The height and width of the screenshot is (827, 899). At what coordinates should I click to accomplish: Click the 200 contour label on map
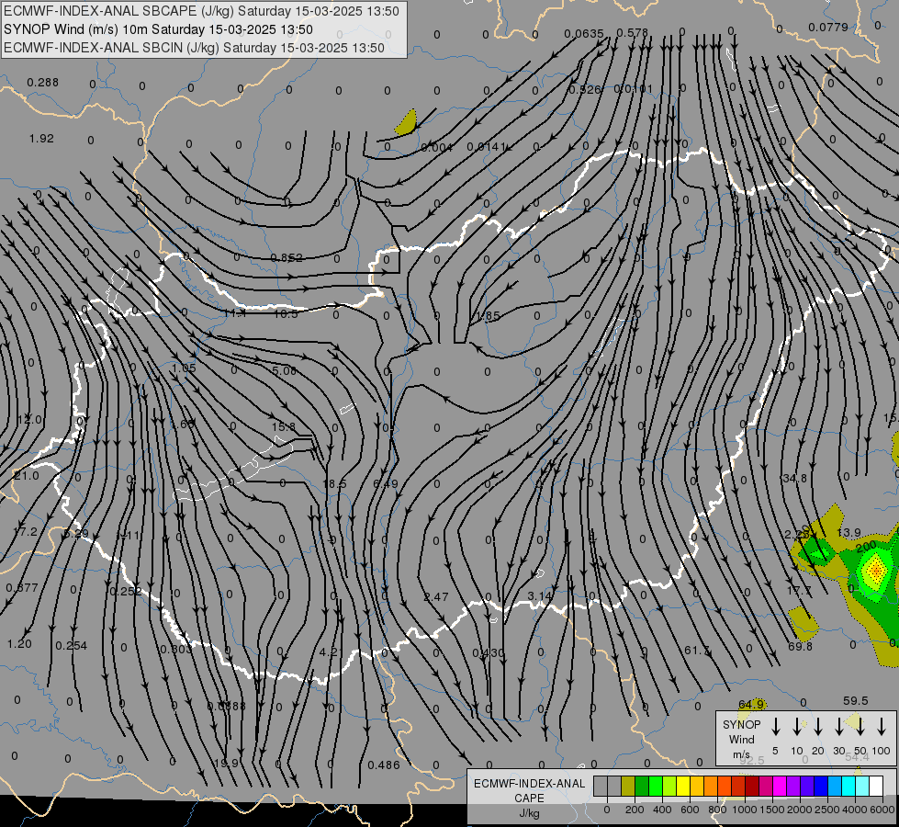866,546
